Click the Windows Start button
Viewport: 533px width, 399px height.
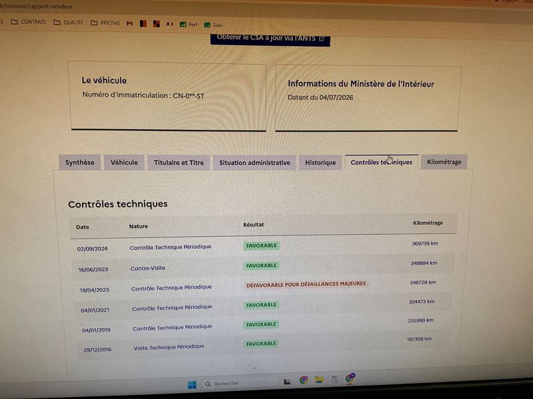coord(192,385)
